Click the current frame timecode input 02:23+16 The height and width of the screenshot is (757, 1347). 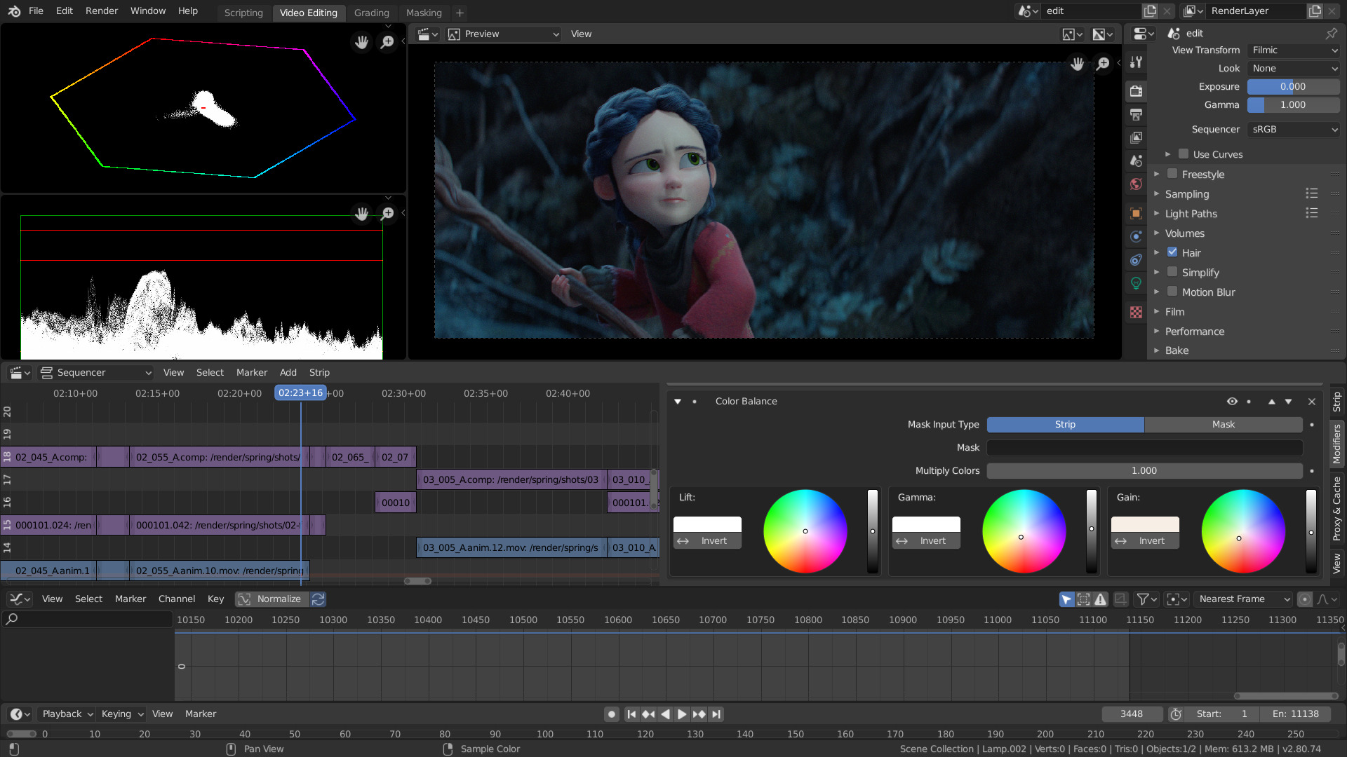click(301, 393)
